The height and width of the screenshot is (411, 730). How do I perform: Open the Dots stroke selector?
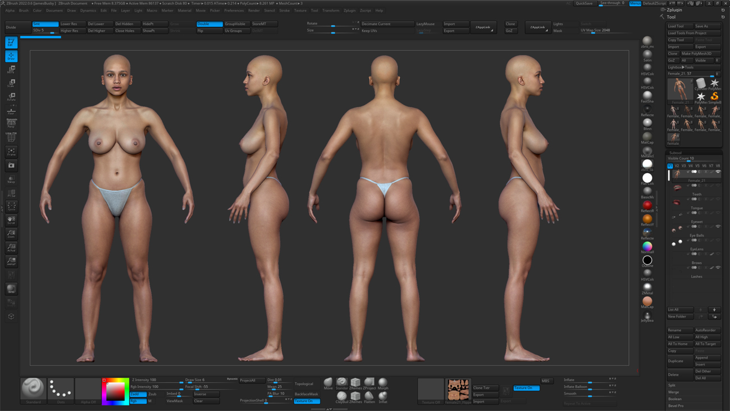[61, 390]
